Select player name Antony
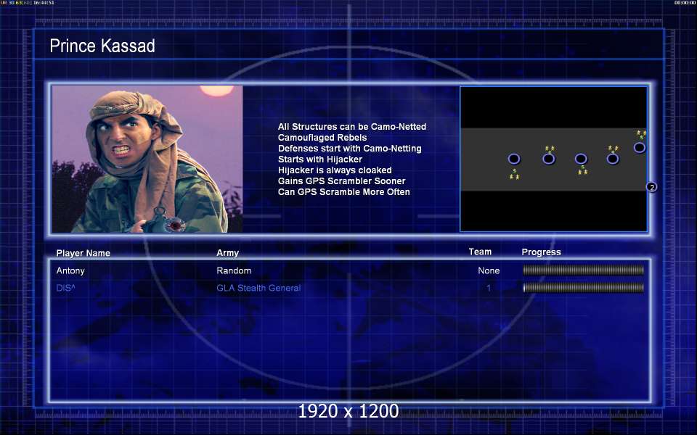697x435 pixels. [x=70, y=270]
